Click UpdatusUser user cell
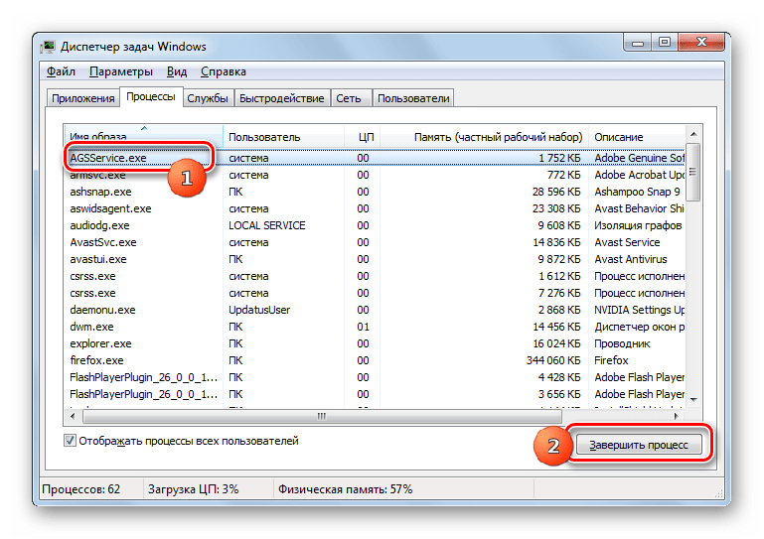The width and height of the screenshot is (764, 539). [x=259, y=310]
